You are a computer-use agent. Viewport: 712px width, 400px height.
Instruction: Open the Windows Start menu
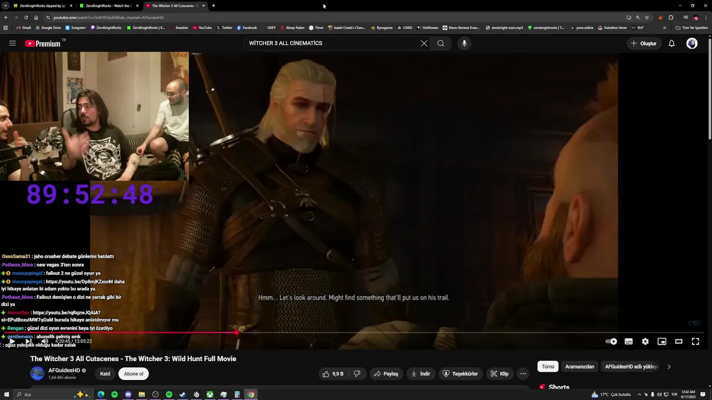pyautogui.click(x=7, y=394)
